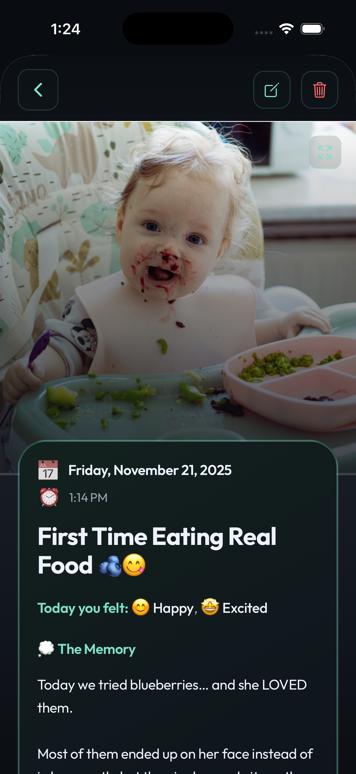Delete entry with the red trash icon
This screenshot has width=356, height=774.
[x=319, y=89]
